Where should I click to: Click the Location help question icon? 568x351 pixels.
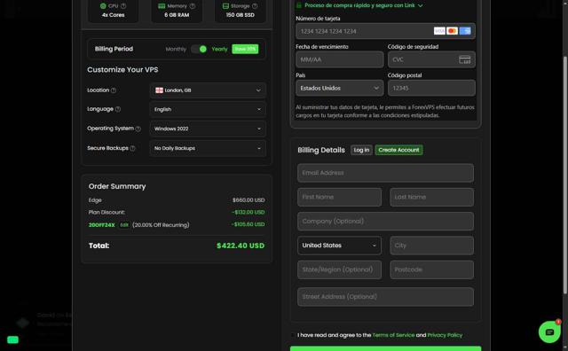[x=114, y=90]
